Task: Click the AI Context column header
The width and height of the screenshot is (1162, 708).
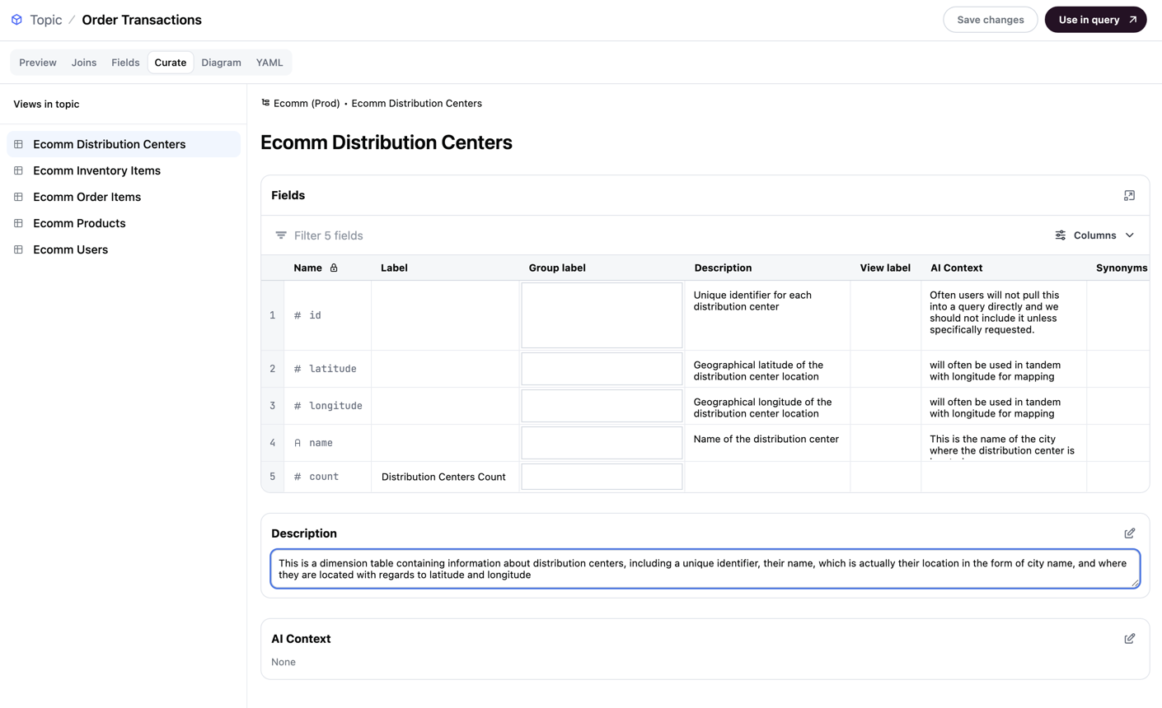Action: pyautogui.click(x=956, y=268)
